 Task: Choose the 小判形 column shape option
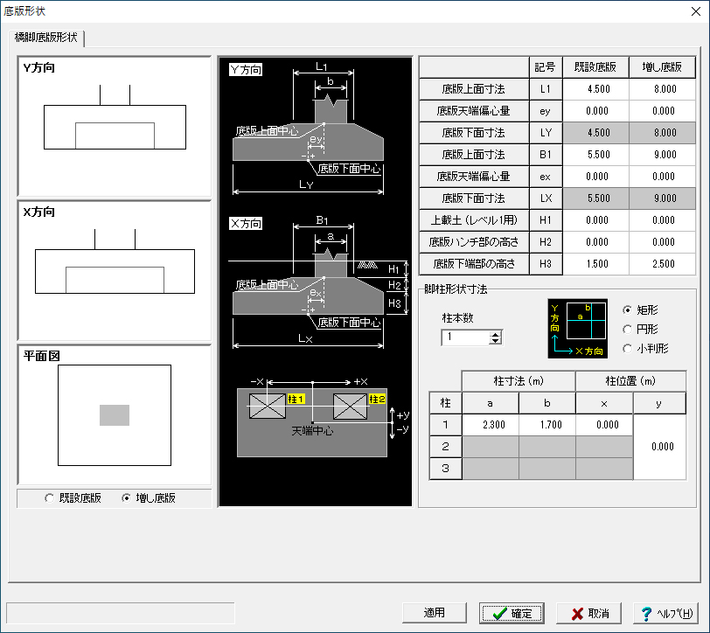pyautogui.click(x=626, y=349)
